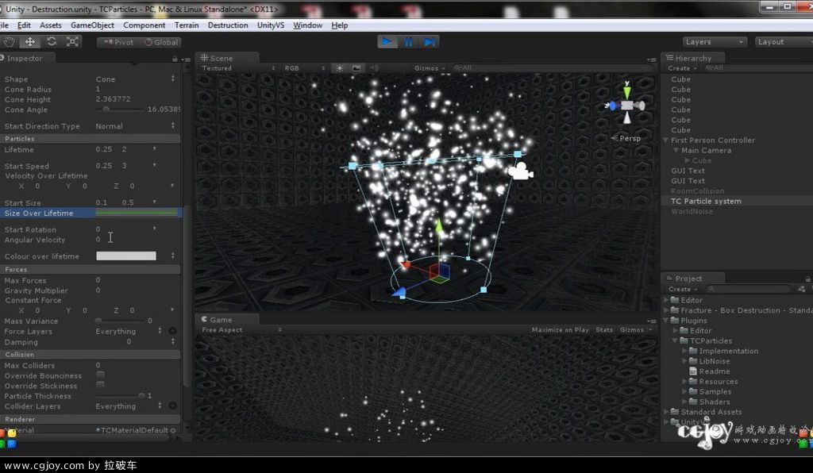Open the Window menu
This screenshot has height=473, width=813.
(x=307, y=25)
